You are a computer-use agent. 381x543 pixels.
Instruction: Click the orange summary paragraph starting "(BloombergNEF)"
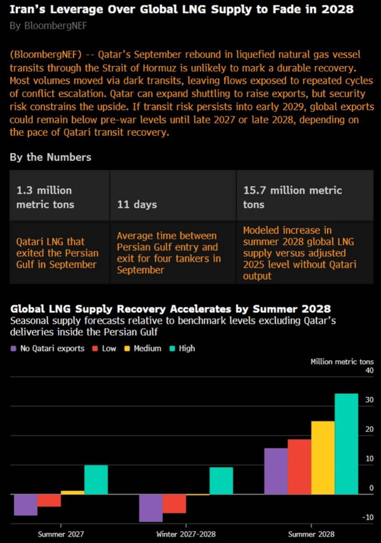(x=192, y=93)
